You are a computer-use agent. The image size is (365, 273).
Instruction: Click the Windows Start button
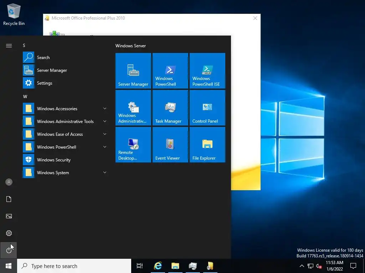[x=9, y=266]
